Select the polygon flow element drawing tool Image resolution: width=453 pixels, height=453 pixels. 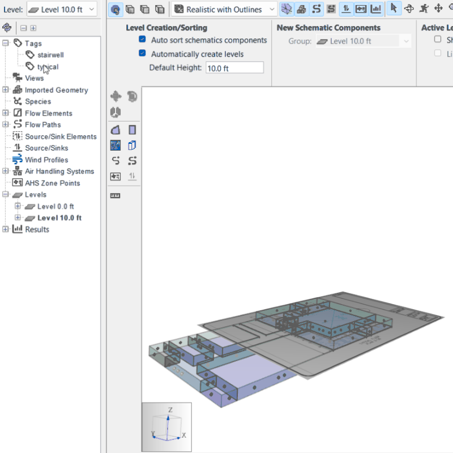click(x=116, y=130)
